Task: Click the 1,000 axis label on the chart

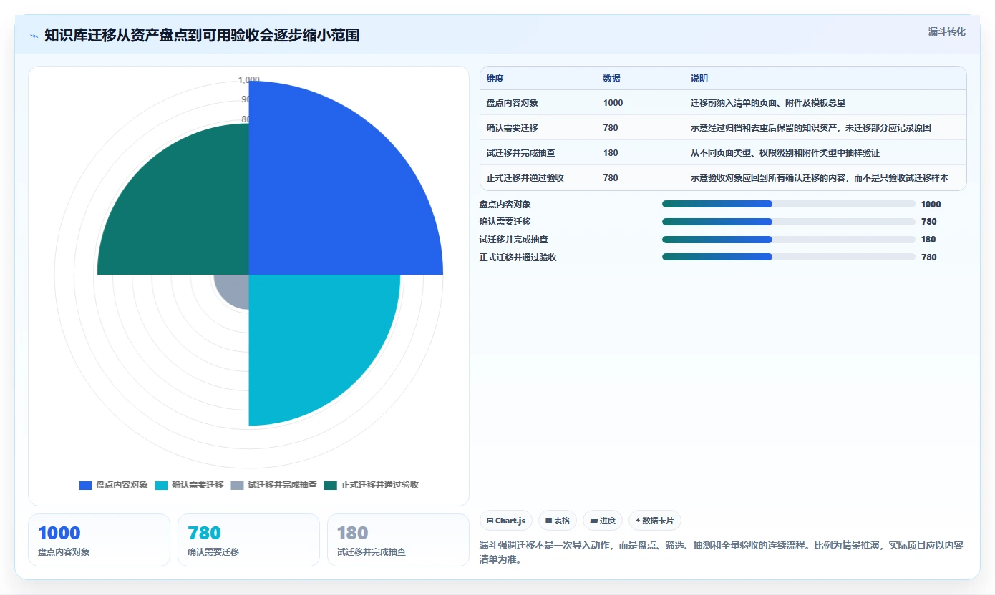Action: pyautogui.click(x=249, y=80)
